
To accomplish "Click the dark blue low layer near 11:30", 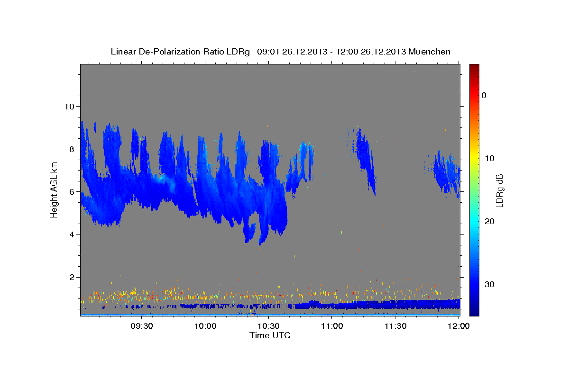I will [x=395, y=304].
